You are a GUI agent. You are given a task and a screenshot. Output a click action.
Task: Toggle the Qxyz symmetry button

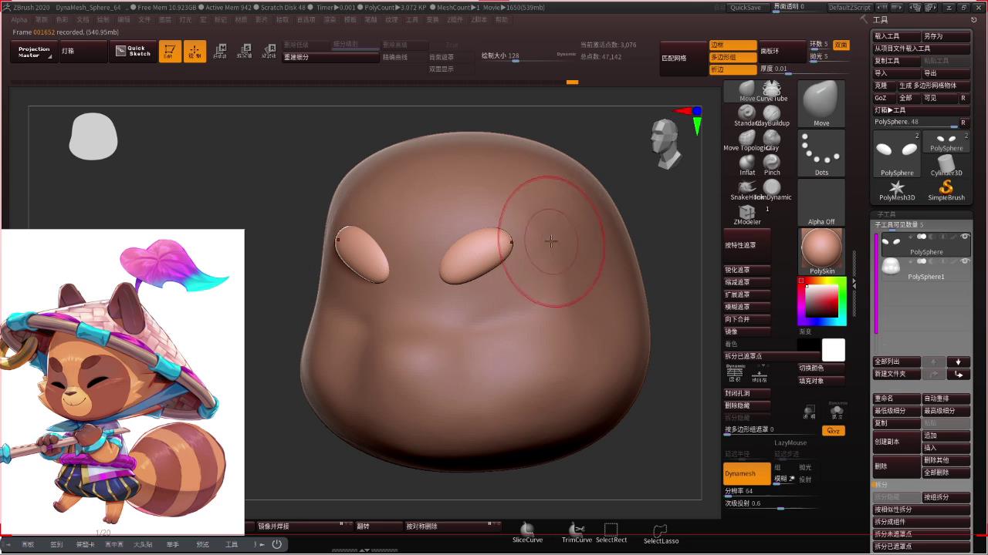tap(834, 431)
